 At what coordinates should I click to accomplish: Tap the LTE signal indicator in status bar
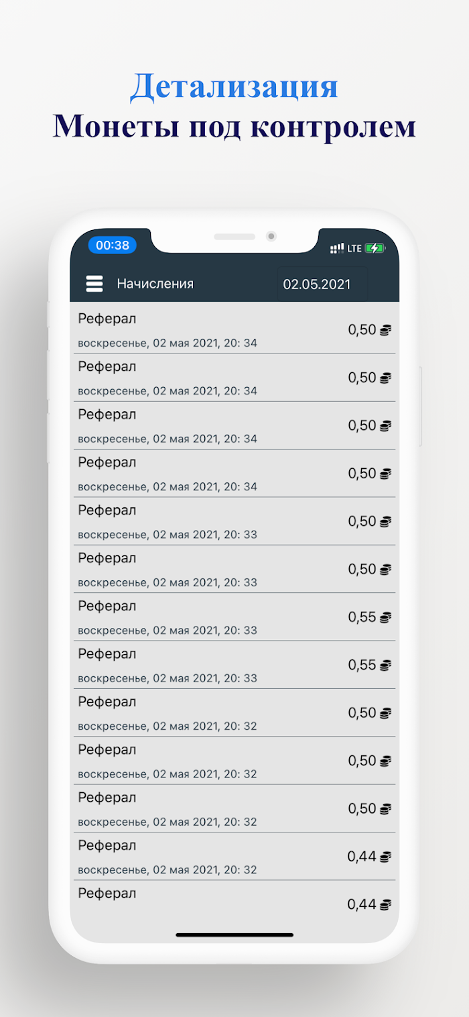[x=354, y=248]
